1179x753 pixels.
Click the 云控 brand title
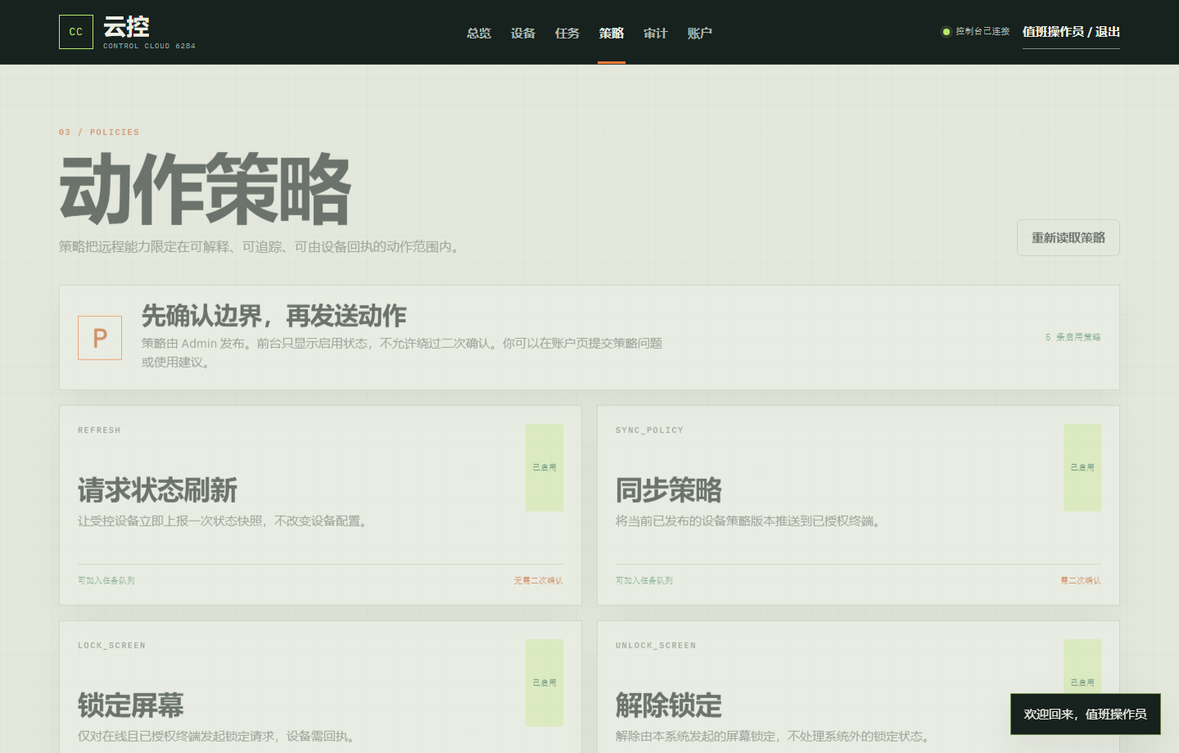click(x=126, y=27)
